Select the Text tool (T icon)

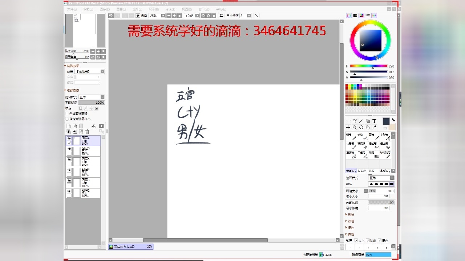click(374, 121)
